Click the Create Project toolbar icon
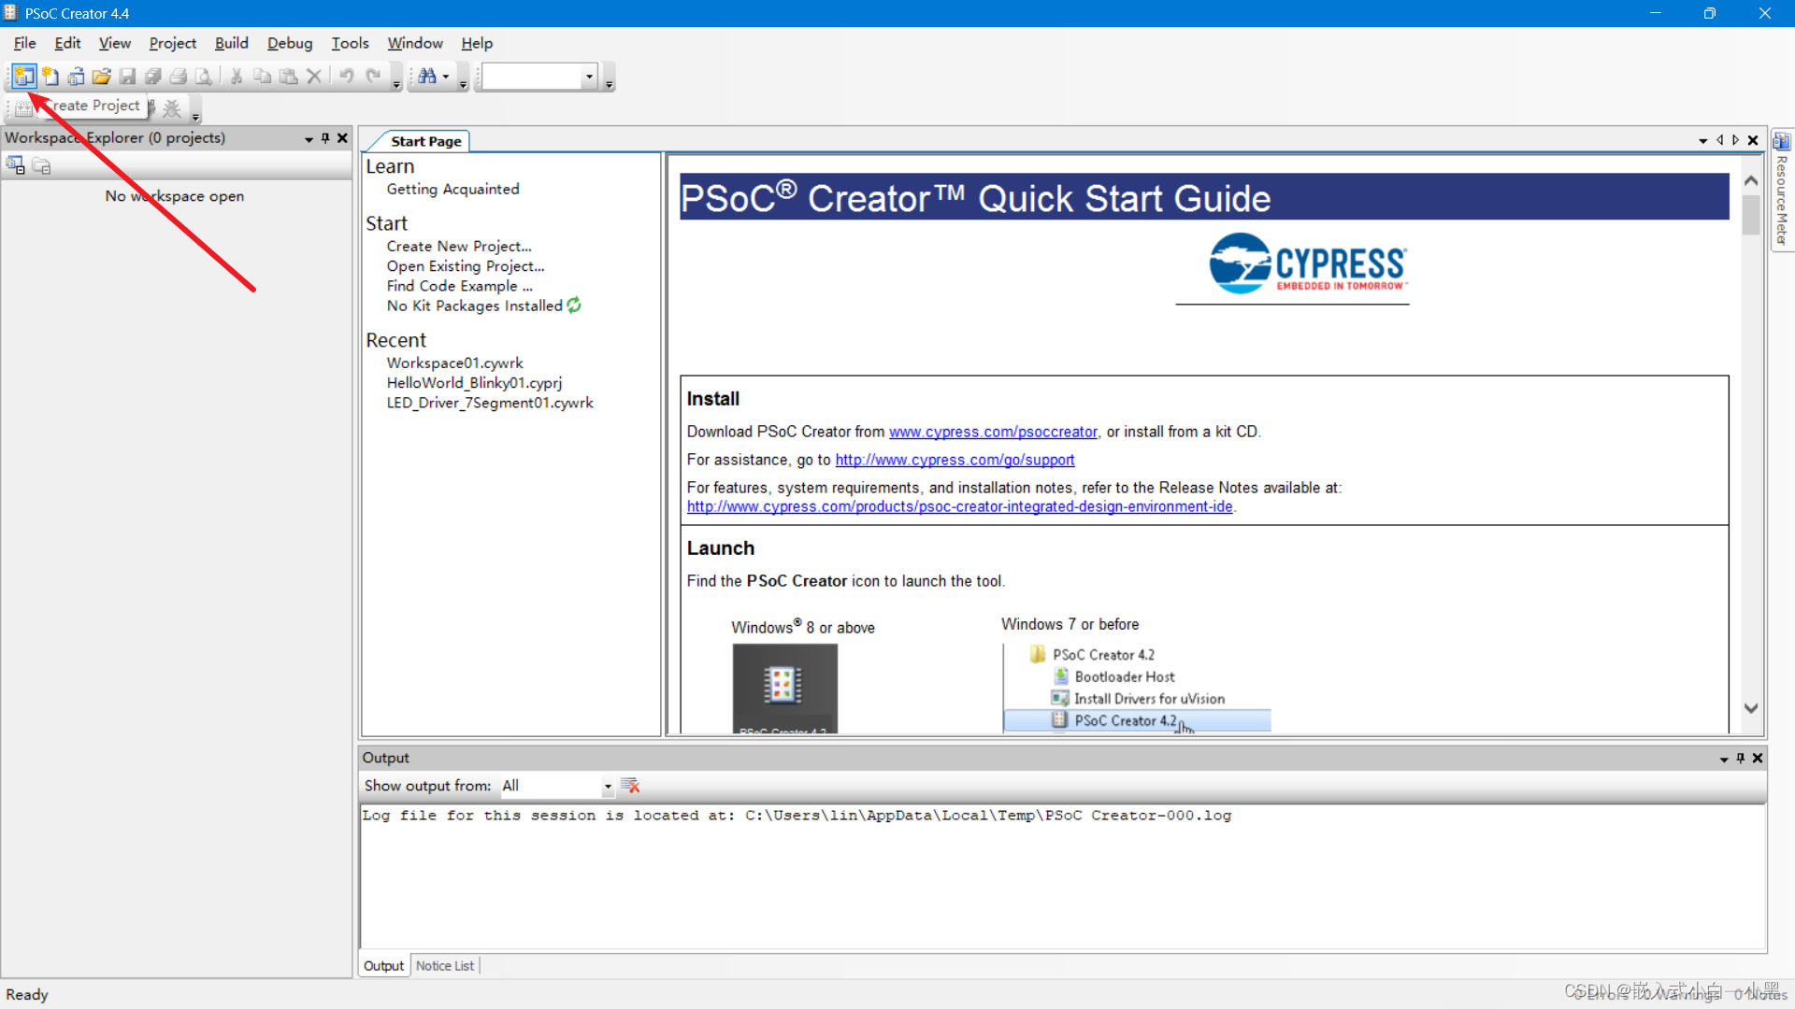Viewport: 1795px width, 1009px height. (24, 77)
